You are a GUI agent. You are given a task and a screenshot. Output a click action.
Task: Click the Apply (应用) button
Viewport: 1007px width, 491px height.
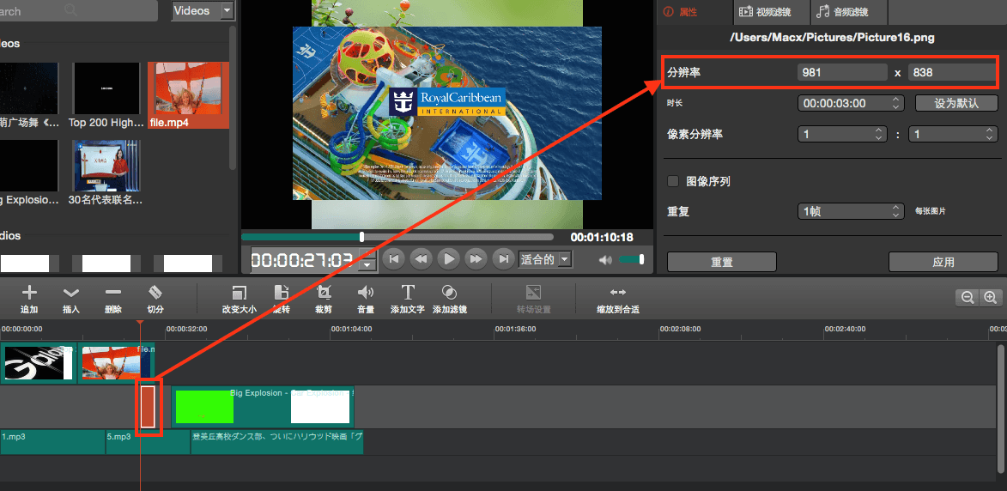click(943, 262)
